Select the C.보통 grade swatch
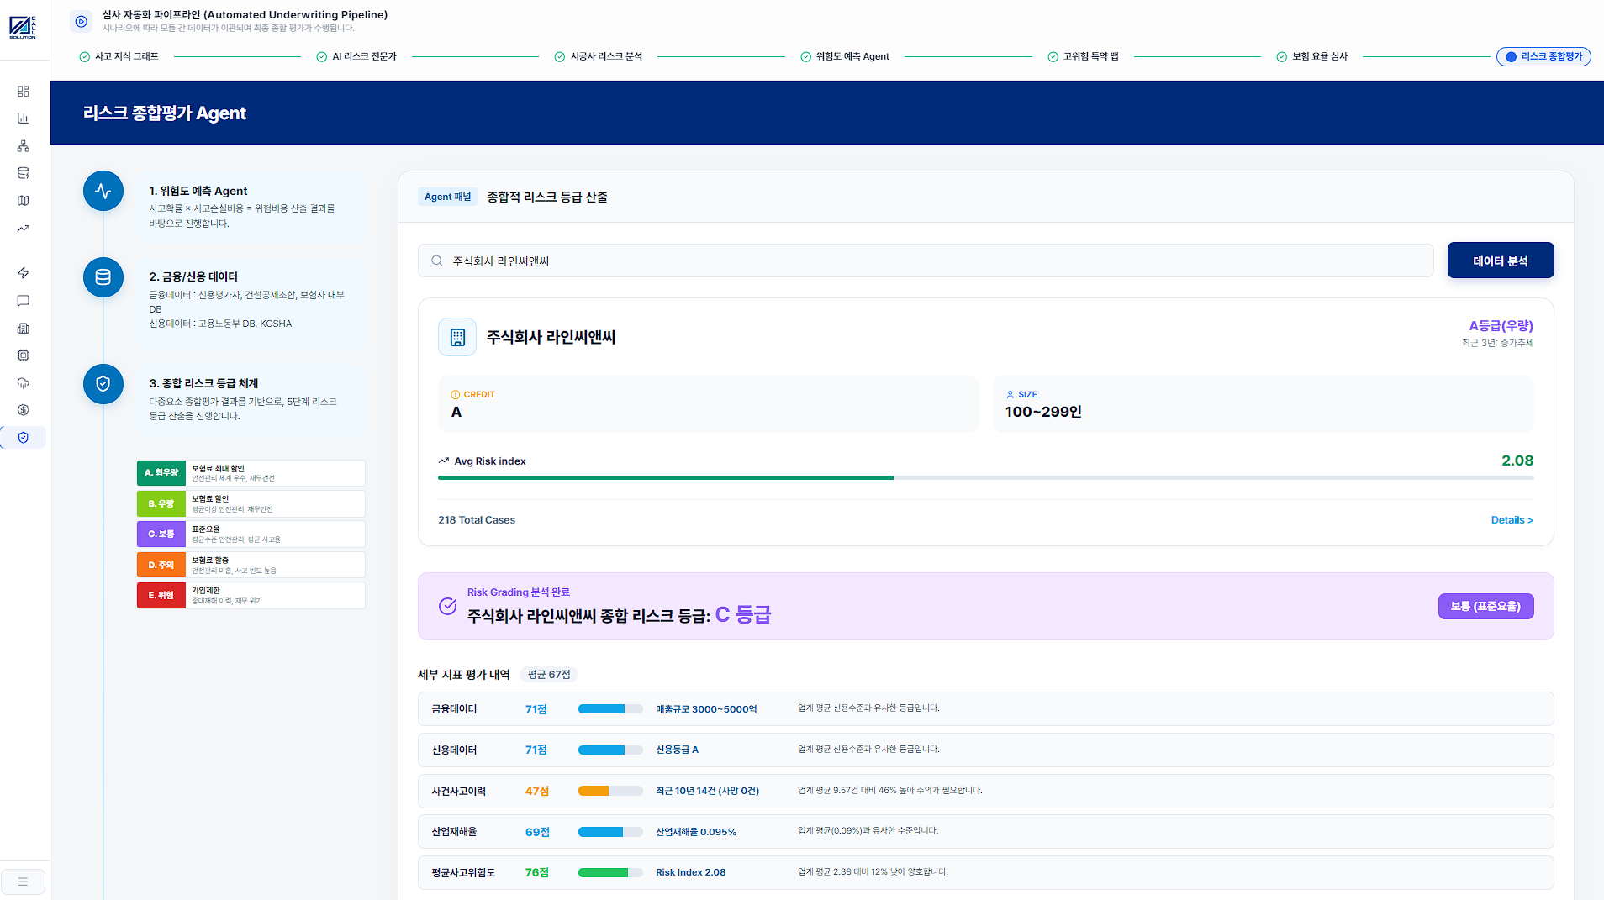This screenshot has width=1604, height=900. (x=161, y=534)
